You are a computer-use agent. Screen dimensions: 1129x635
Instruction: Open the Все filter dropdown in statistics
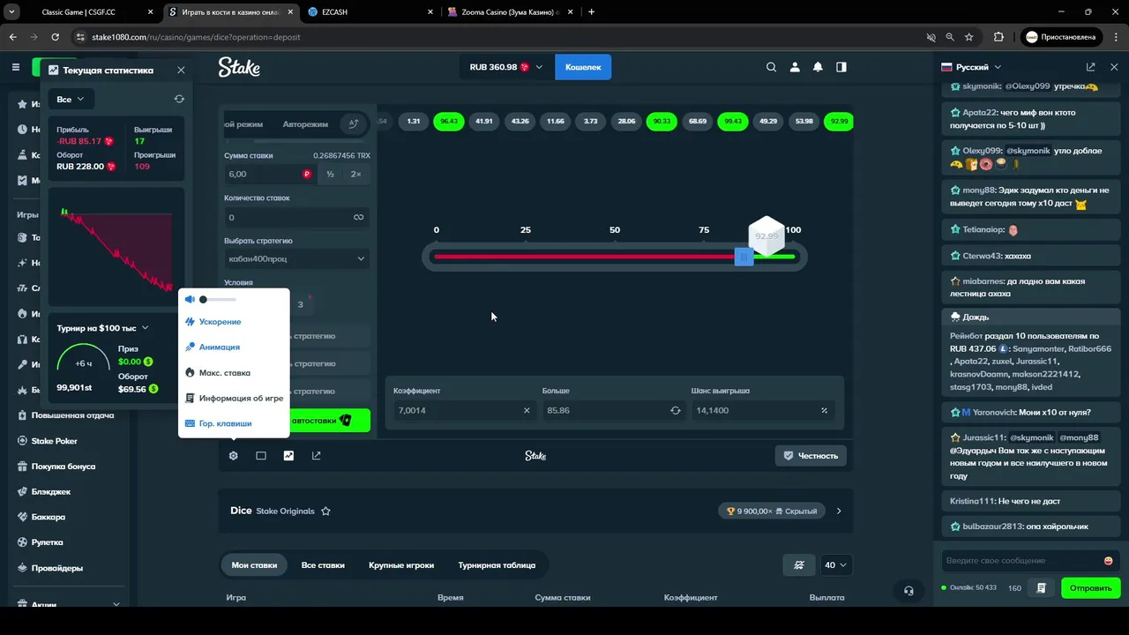[71, 100]
